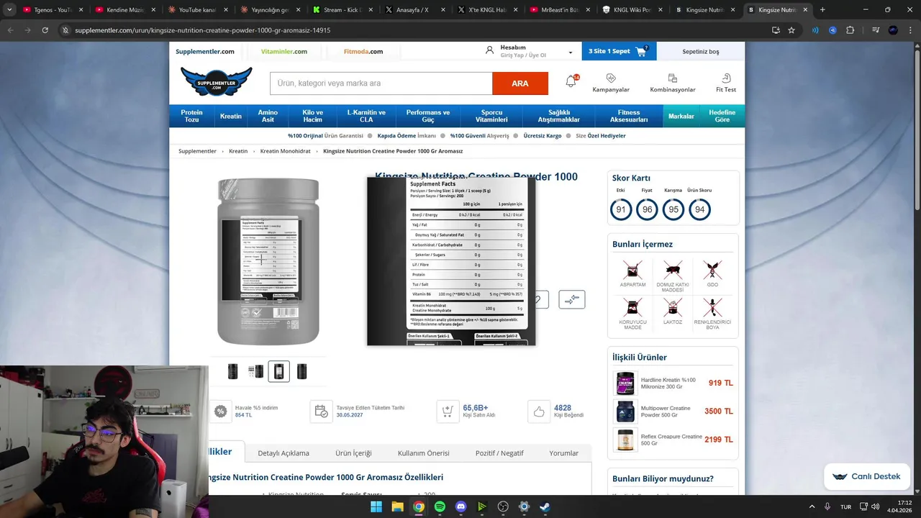Click the Supplementler.com winged logo
Viewport: 921px width, 518px height.
[217, 81]
